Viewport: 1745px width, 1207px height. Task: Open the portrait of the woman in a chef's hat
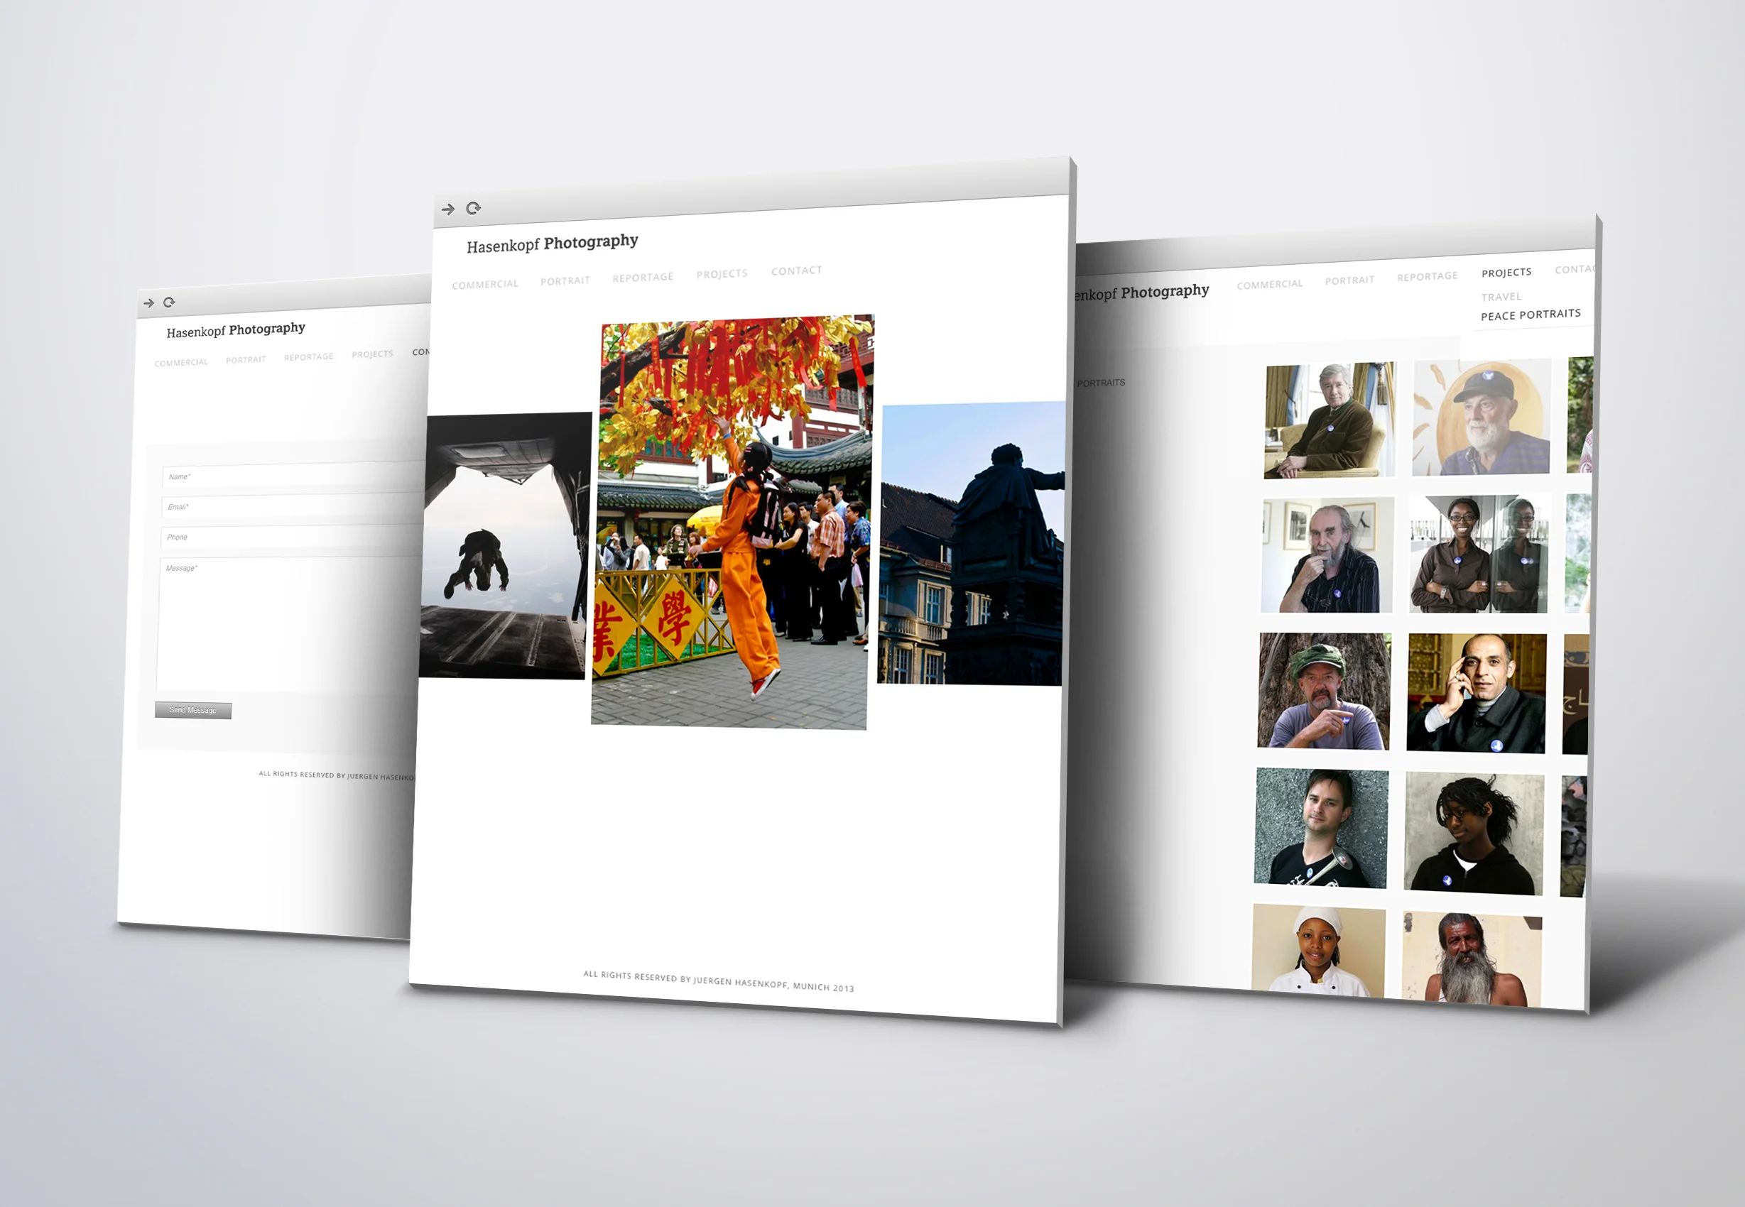click(x=1318, y=951)
